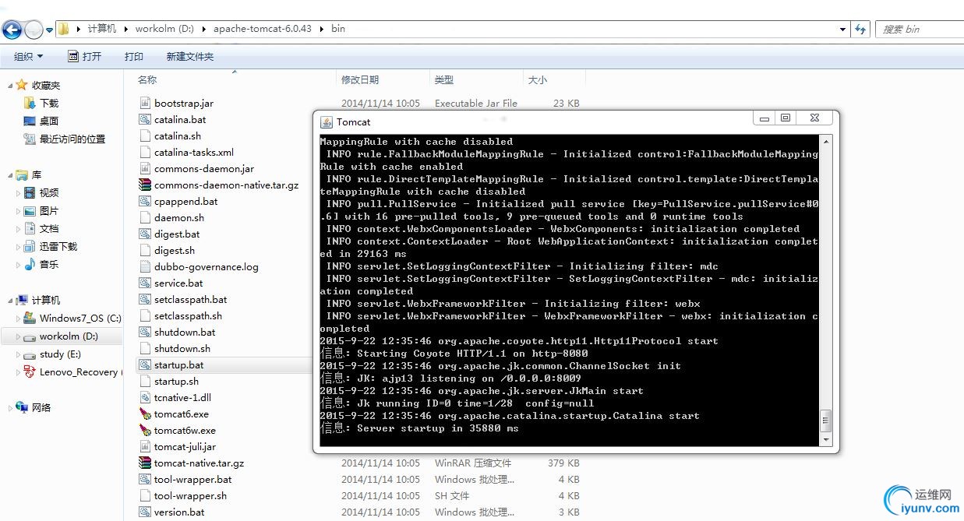964x521 pixels.
Task: Select setclasspath.sh file name
Action: tap(188, 315)
